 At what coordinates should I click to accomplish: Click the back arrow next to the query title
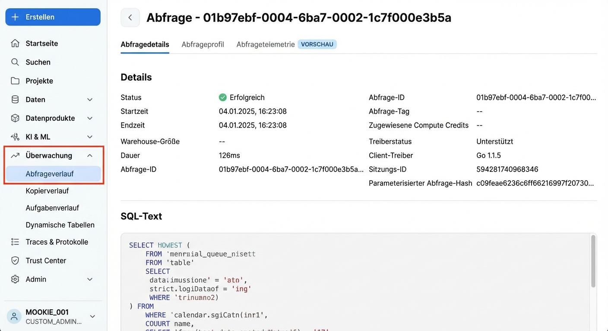pyautogui.click(x=130, y=17)
